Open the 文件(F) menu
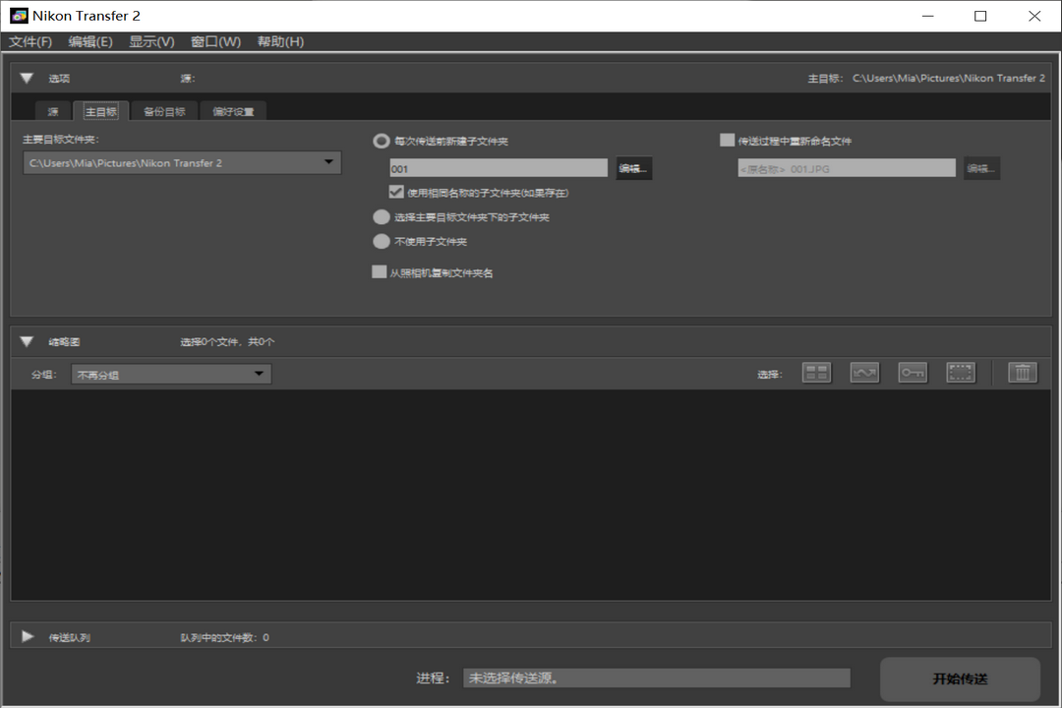 pos(30,42)
